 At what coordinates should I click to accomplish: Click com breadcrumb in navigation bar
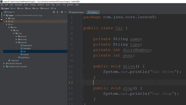[20, 8]
